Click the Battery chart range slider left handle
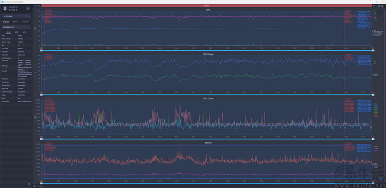The height and width of the screenshot is (188, 386). click(x=42, y=183)
